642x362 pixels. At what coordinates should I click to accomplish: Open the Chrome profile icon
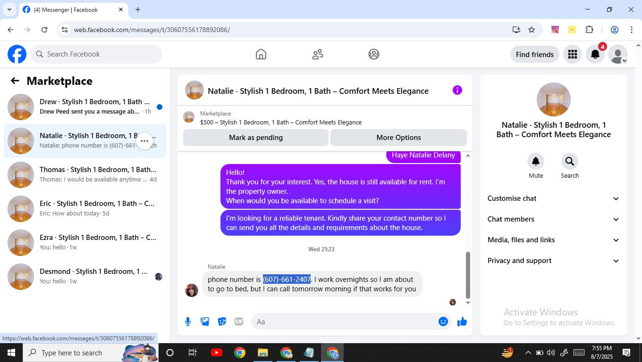pos(615,30)
